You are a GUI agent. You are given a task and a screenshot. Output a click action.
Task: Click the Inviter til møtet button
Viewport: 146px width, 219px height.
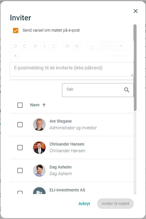(115, 204)
